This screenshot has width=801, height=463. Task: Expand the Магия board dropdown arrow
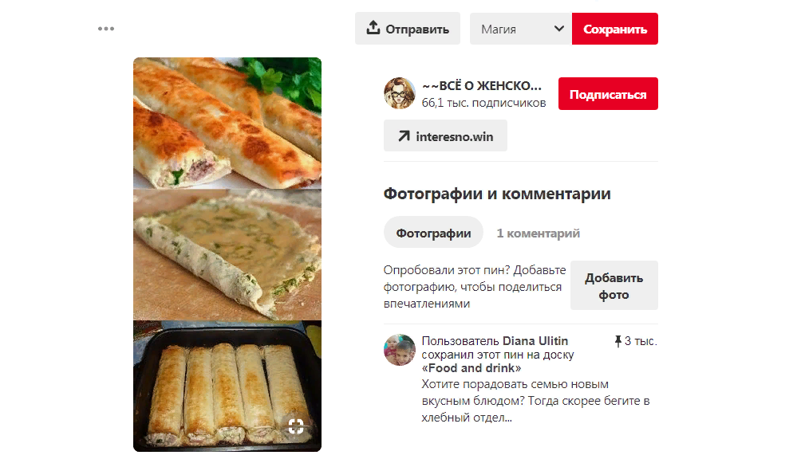pyautogui.click(x=558, y=29)
